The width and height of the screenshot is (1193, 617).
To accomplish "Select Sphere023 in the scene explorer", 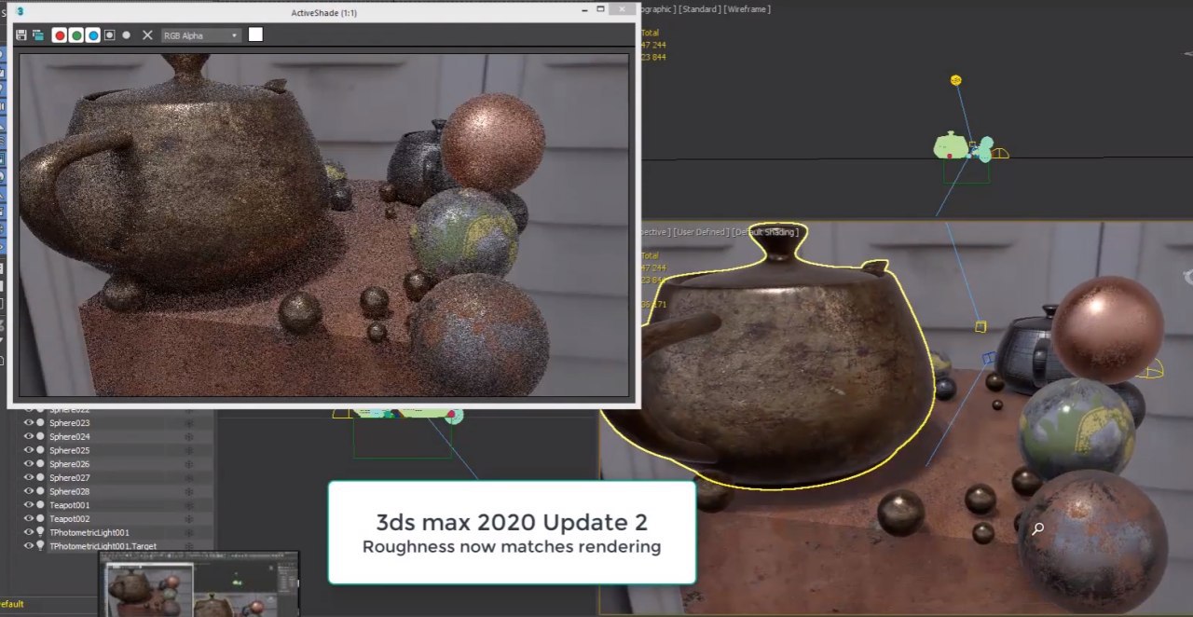I will tap(70, 423).
